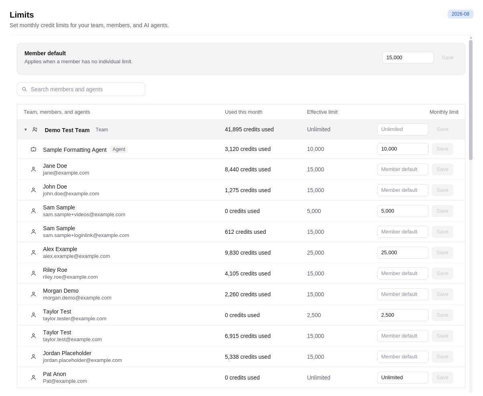This screenshot has height=396, width=483.
Task: Click Alex Example's person icon
Action: pos(34,253)
